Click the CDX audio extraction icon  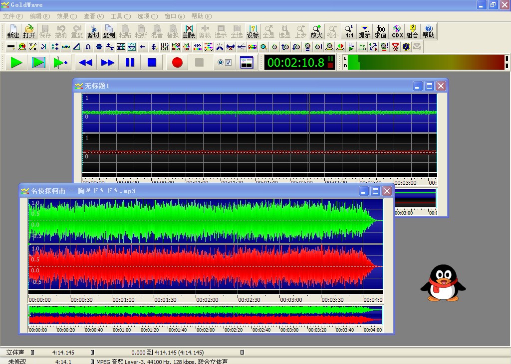pos(397,31)
